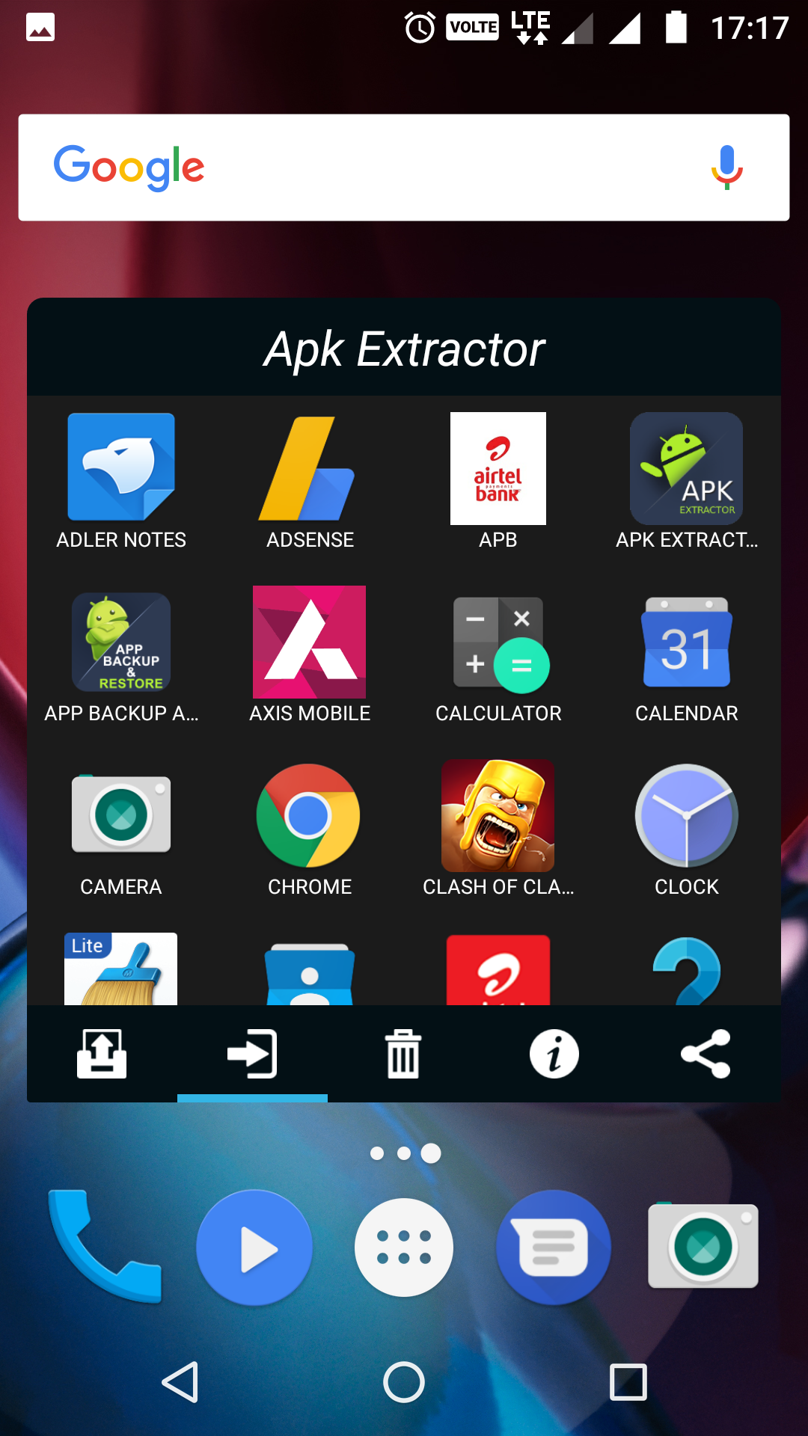Click the CALCULATOR label text

pos(498,714)
